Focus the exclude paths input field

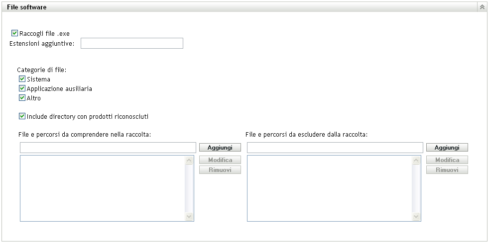[x=335, y=148]
